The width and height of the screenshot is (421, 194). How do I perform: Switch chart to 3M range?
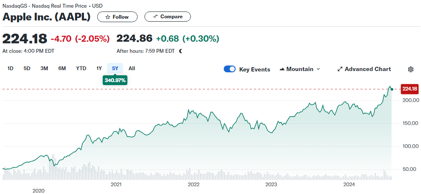[x=44, y=68]
